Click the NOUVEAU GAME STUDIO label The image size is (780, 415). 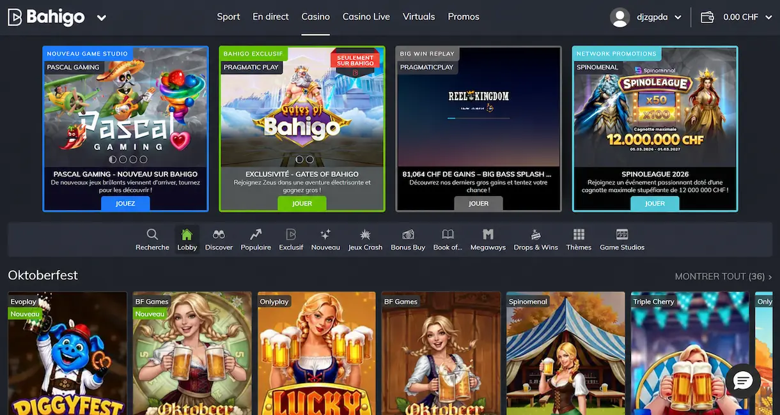tap(88, 54)
